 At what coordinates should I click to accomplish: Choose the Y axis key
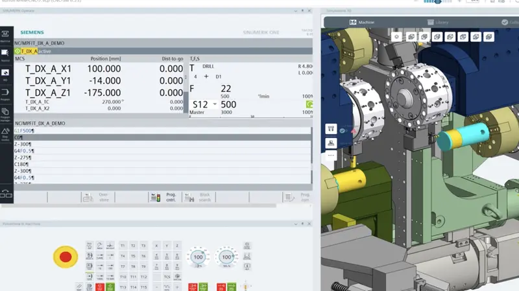pos(167,246)
